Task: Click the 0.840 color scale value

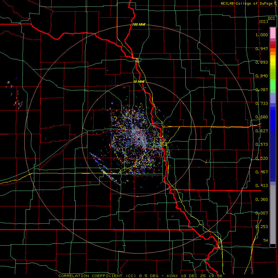Action: [x=262, y=76]
